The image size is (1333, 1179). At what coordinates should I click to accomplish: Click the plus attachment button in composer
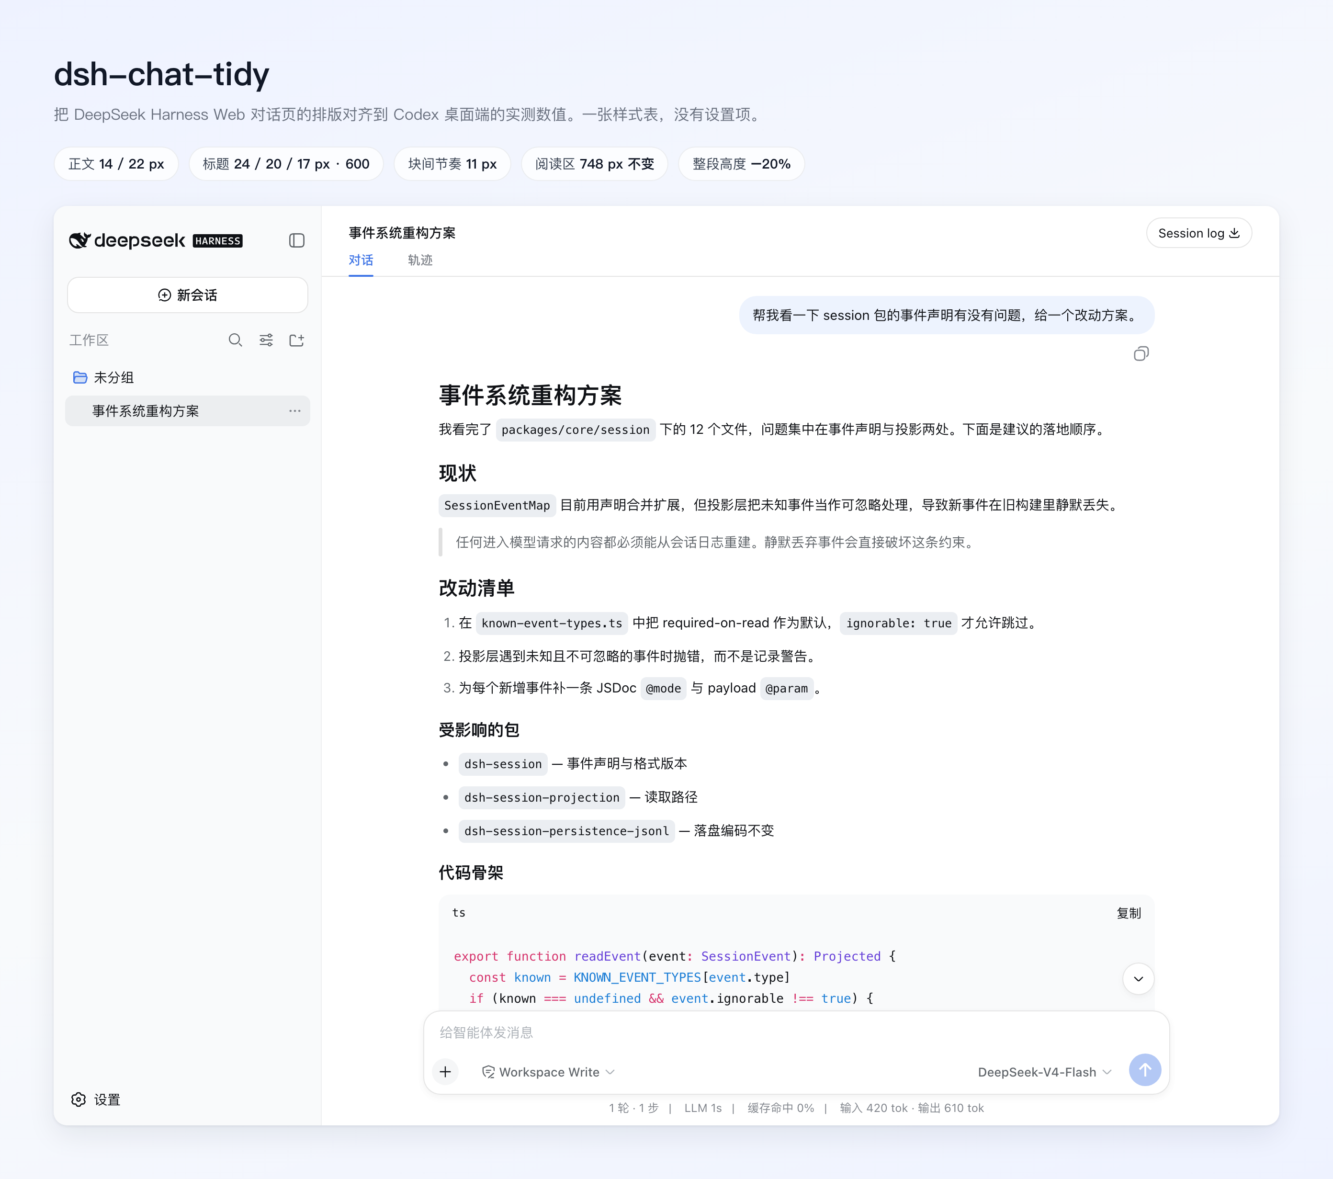(x=445, y=1071)
